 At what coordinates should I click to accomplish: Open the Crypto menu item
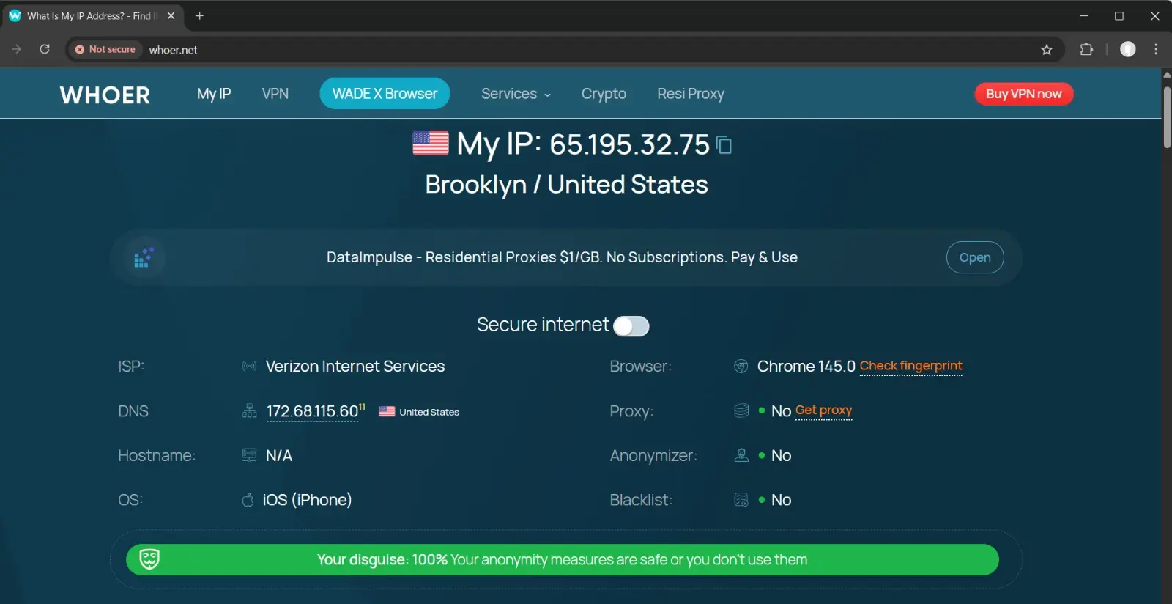[x=604, y=94]
